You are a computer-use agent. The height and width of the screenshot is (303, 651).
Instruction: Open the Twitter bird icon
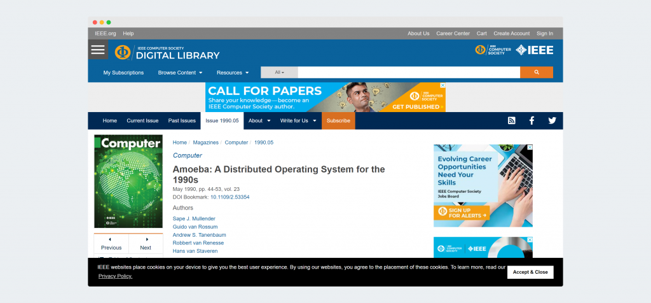coord(552,120)
